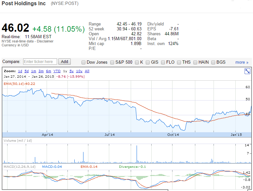Image resolution: width=253 pixels, height=191 pixels.
Task: Select the THS comparison checkbox
Action: point(179,62)
